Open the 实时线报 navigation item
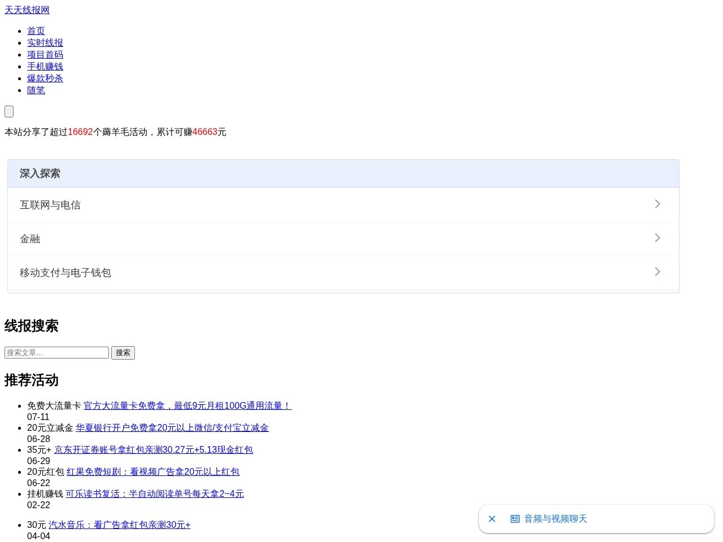723x542 pixels. point(45,43)
